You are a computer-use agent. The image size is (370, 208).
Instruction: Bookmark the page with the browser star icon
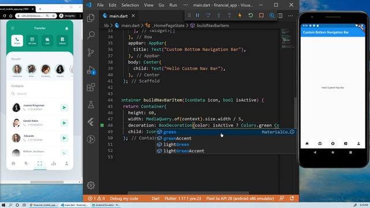(x=54, y=16)
